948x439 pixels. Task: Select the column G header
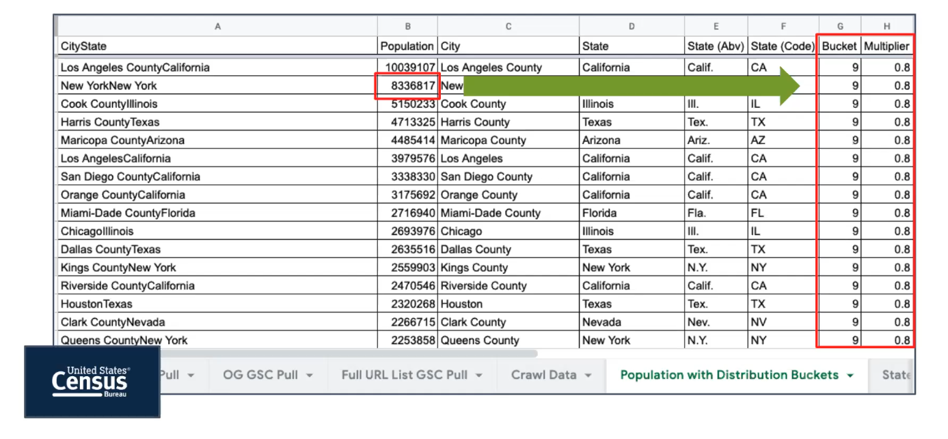coord(839,27)
